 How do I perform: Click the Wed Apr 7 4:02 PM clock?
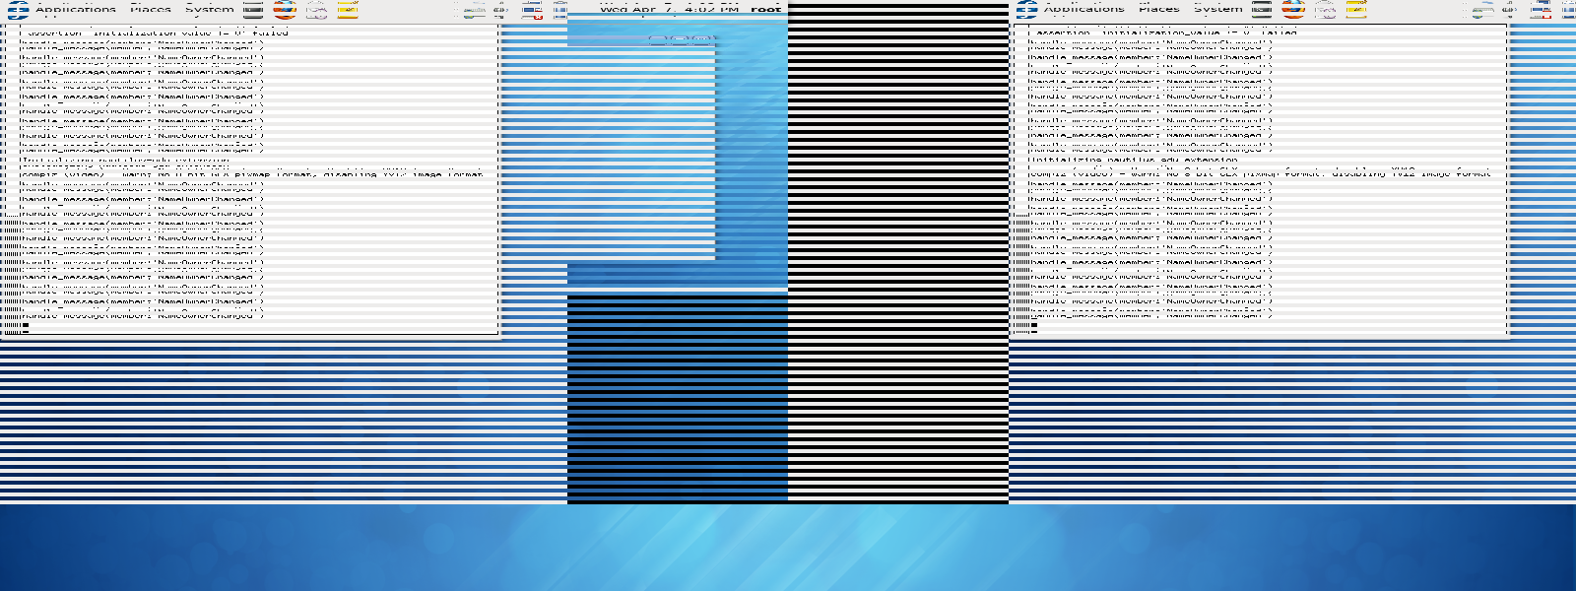(669, 10)
